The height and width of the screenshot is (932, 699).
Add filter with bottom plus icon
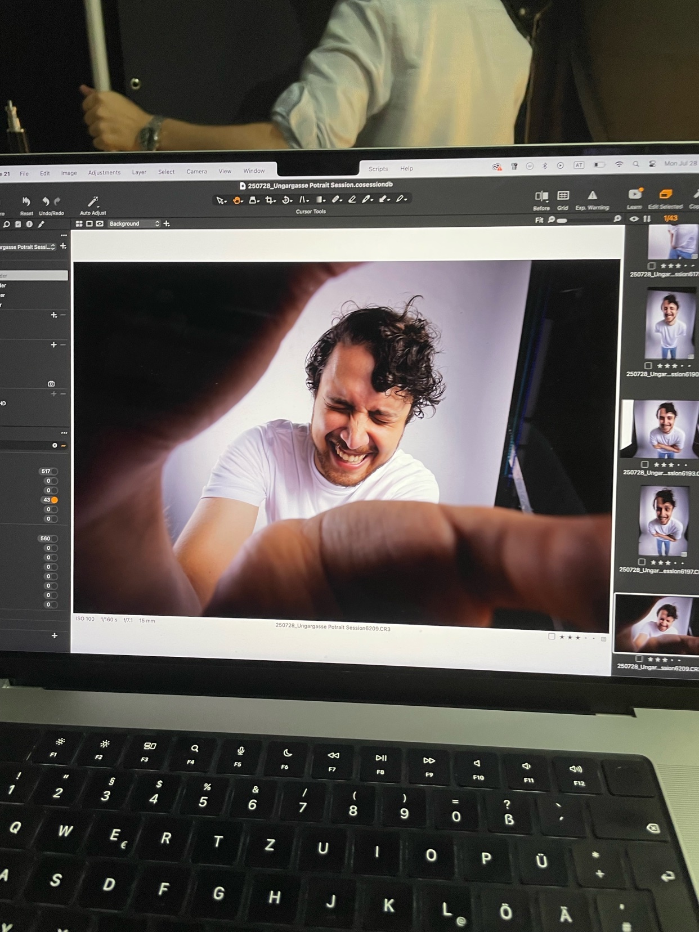pyautogui.click(x=55, y=636)
